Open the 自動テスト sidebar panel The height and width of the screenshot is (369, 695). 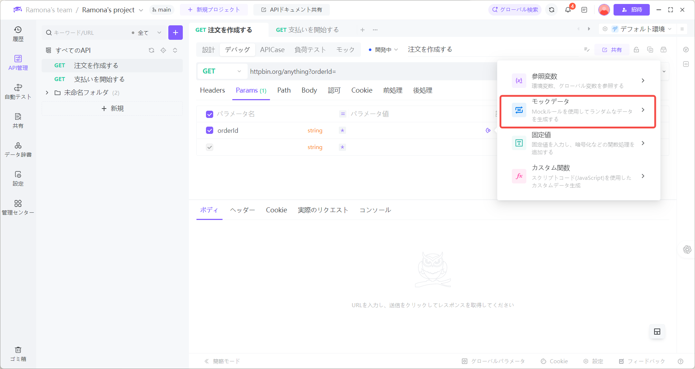[x=18, y=91]
